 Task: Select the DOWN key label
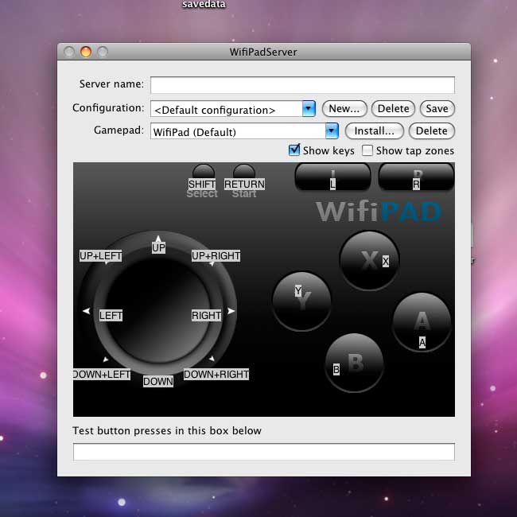click(x=158, y=382)
